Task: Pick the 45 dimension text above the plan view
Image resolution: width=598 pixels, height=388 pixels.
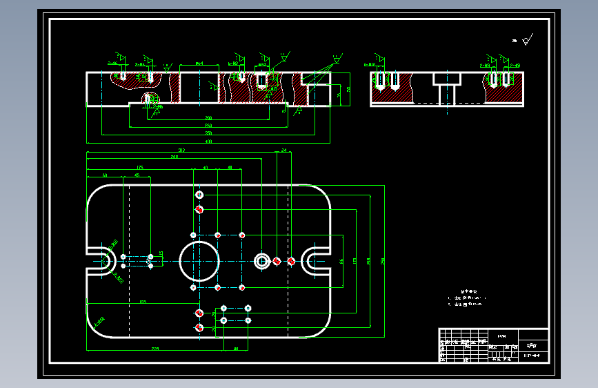Action: tap(137, 175)
